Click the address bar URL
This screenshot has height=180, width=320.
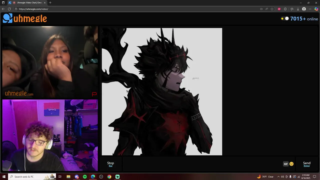tap(33, 9)
